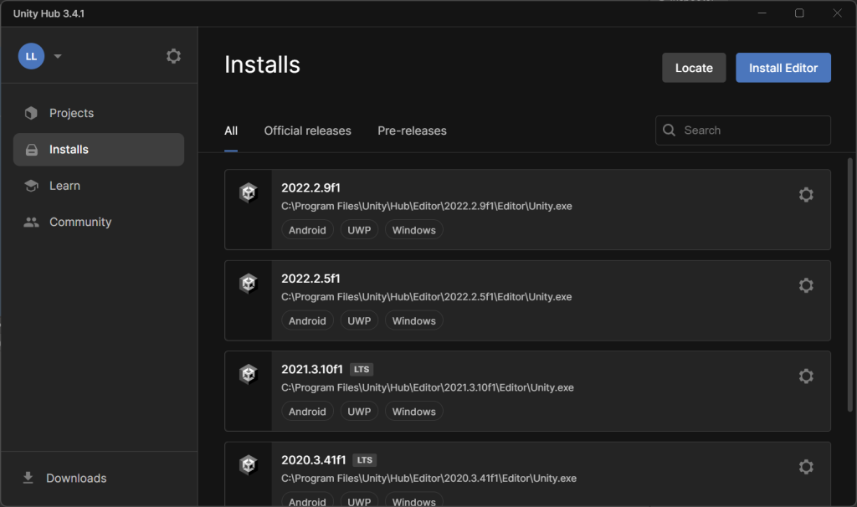Click the Install Editor button
Image resolution: width=857 pixels, height=507 pixels.
tap(783, 68)
